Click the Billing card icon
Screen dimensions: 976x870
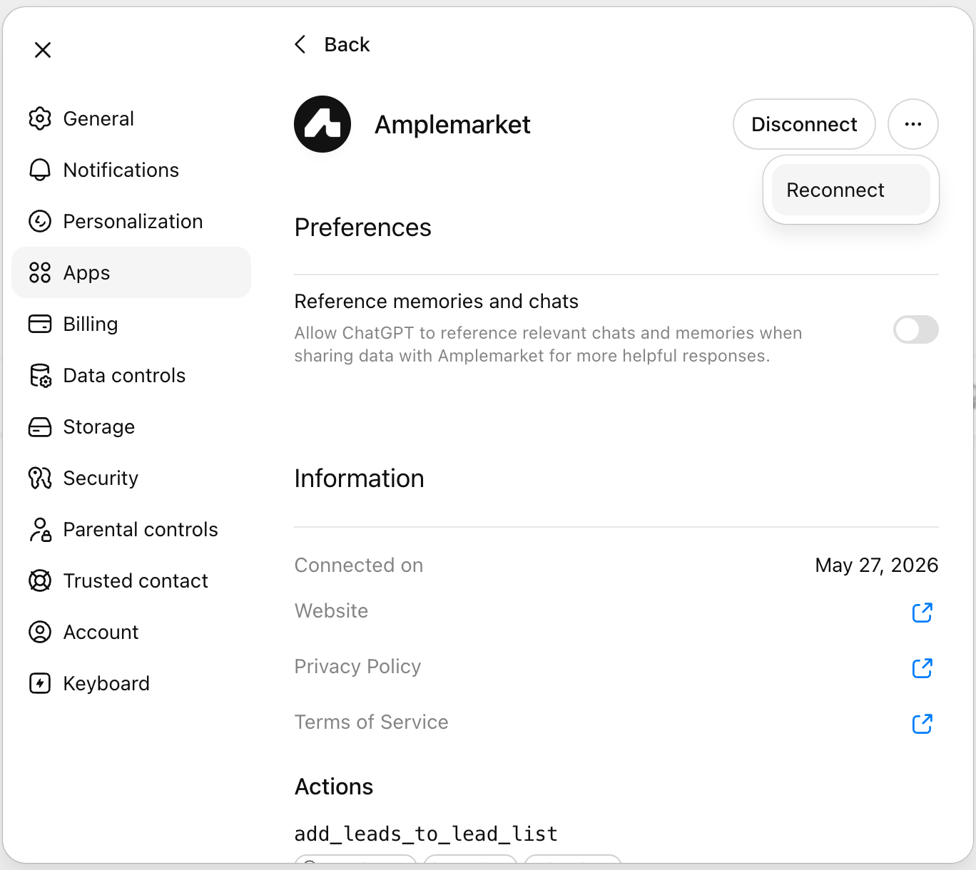pos(40,324)
